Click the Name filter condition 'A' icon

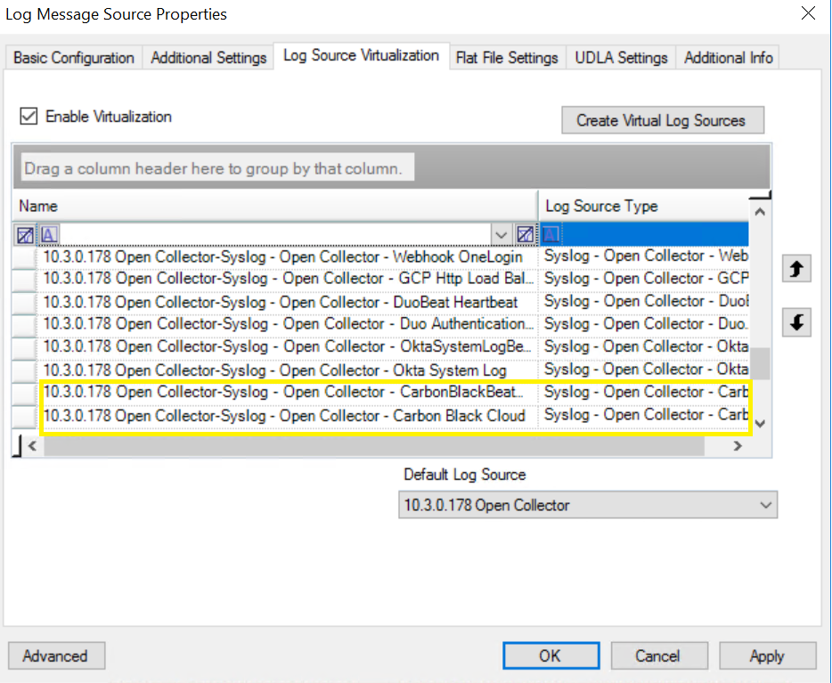point(49,234)
